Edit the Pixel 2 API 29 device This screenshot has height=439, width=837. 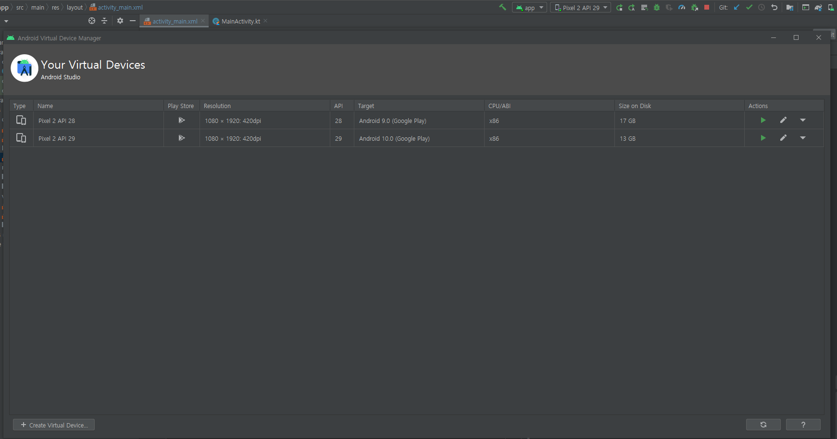point(783,138)
